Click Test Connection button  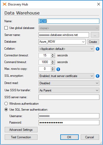coord(21,137)
